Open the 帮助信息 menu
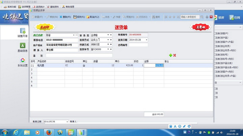The width and height of the screenshot is (243, 136). tap(68, 7)
